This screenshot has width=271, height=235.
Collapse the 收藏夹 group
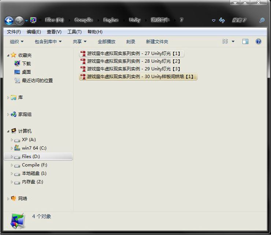tap(8, 55)
